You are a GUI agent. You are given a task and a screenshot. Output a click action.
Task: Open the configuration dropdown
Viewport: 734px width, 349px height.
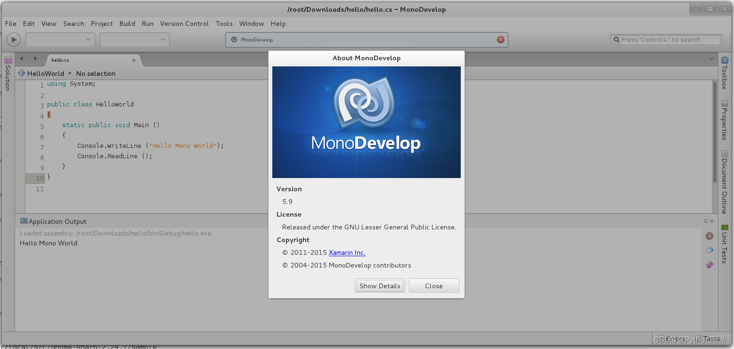point(60,40)
